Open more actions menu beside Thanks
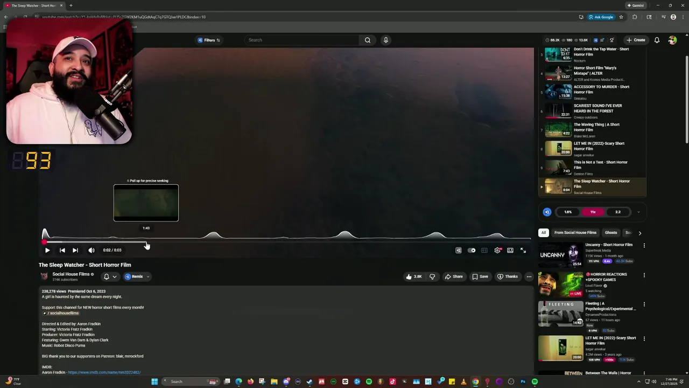Screen dimensions: 689x388 pos(529,276)
